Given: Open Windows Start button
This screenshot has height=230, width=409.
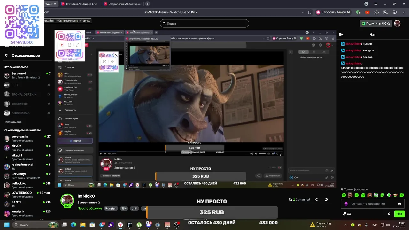Looking at the screenshot, I should click(x=7, y=225).
